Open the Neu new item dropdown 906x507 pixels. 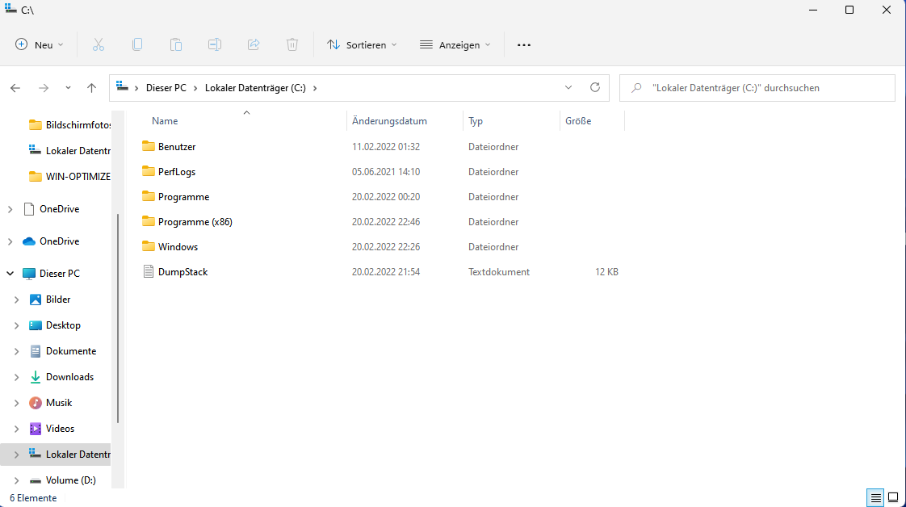40,44
